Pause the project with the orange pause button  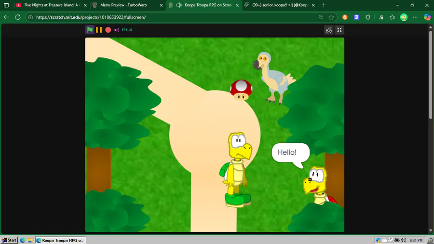[x=99, y=30]
